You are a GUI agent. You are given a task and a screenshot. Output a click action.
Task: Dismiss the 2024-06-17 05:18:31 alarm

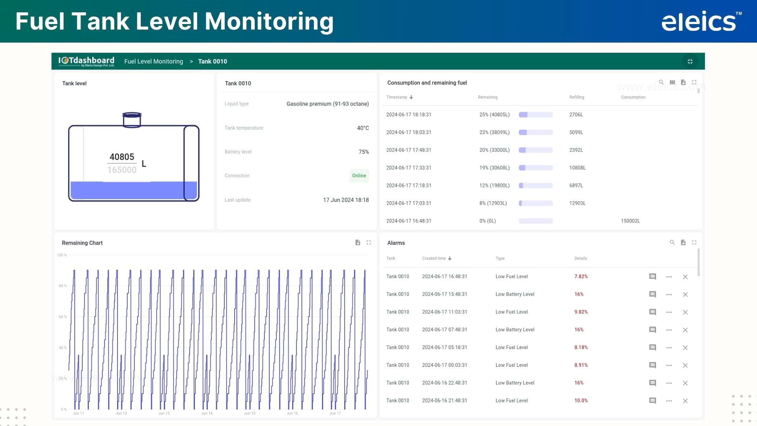tap(685, 348)
